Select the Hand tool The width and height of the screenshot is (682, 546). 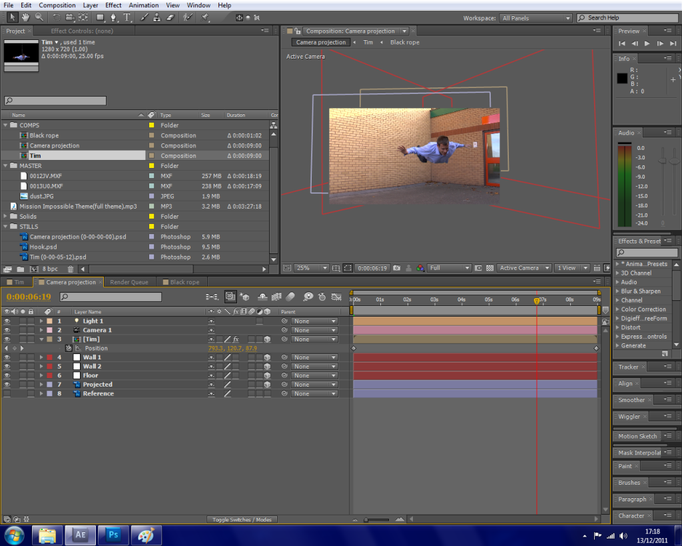tap(26, 17)
